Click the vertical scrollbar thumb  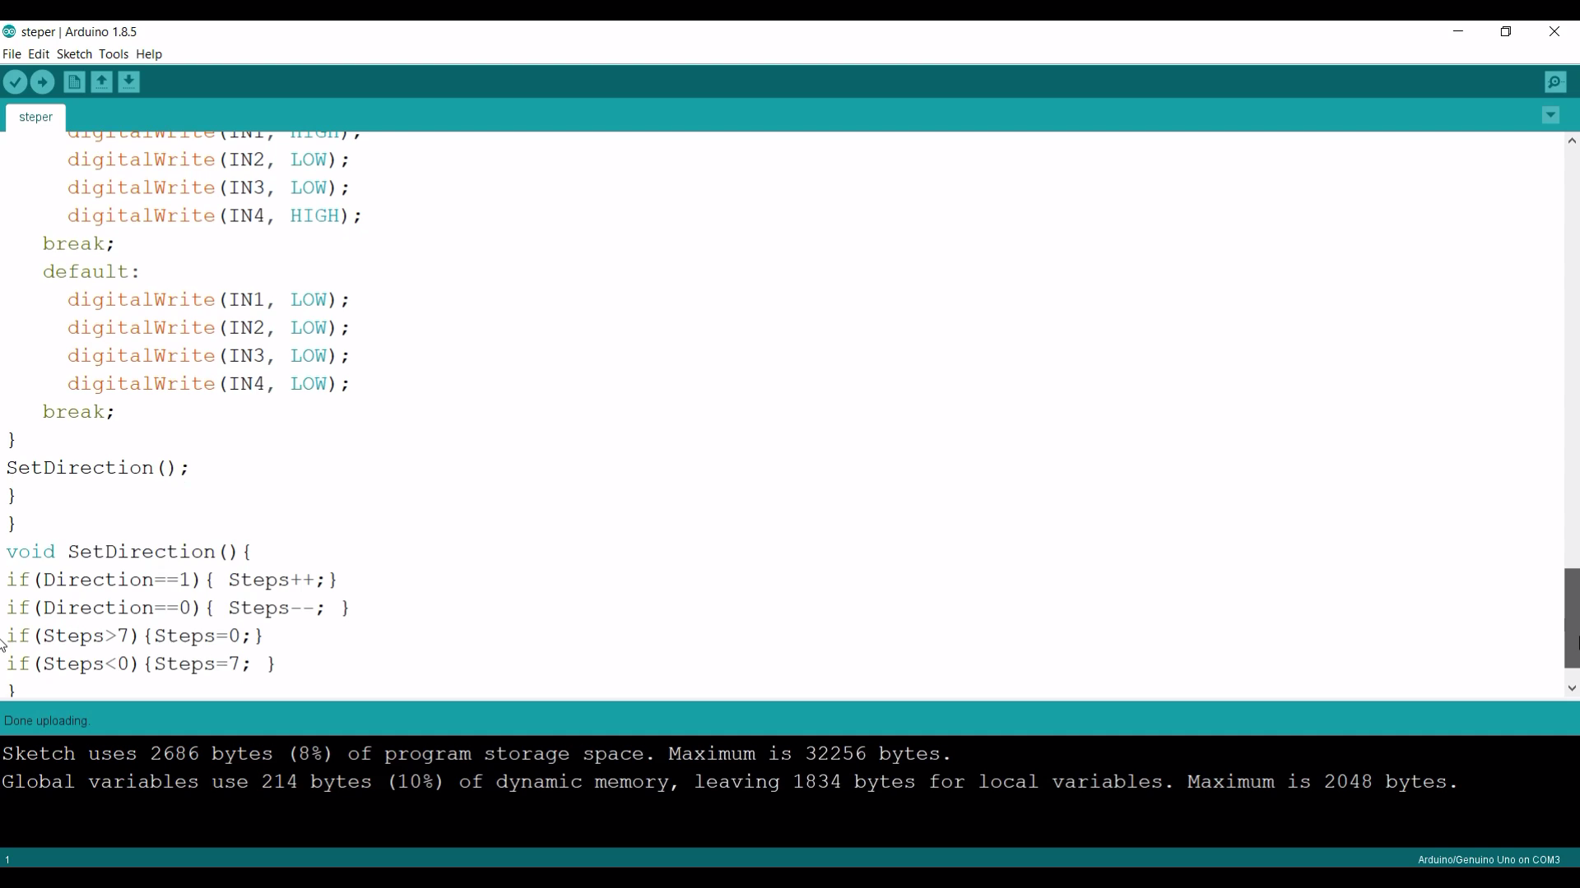coord(1572,618)
